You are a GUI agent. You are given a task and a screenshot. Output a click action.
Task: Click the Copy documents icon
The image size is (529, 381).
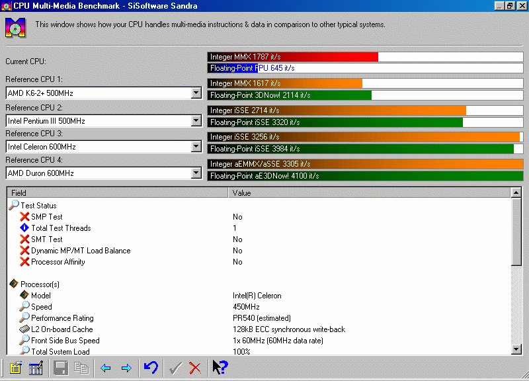[81, 368]
